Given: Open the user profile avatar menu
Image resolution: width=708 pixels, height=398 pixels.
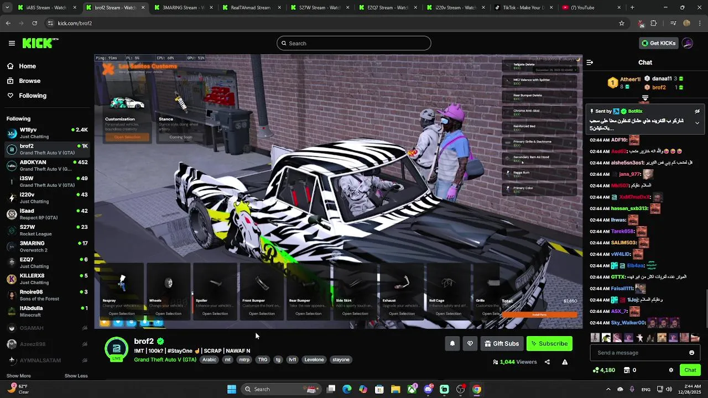Looking at the screenshot, I should pyautogui.click(x=688, y=43).
